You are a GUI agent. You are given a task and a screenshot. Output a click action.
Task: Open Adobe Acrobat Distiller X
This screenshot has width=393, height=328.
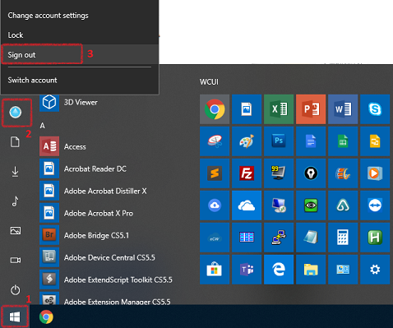tap(105, 191)
